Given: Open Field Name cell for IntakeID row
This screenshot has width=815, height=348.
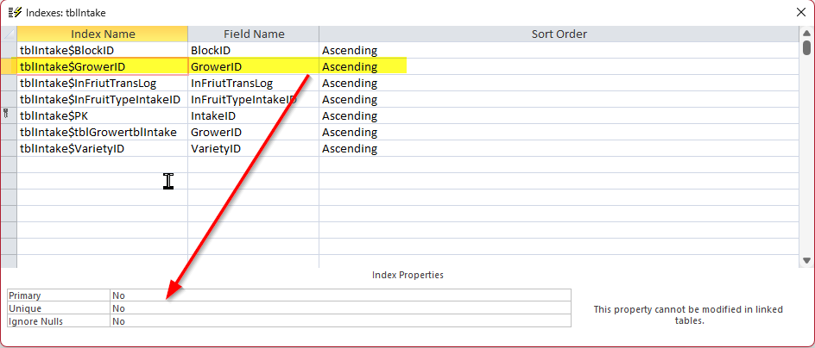Looking at the screenshot, I should pos(254,115).
